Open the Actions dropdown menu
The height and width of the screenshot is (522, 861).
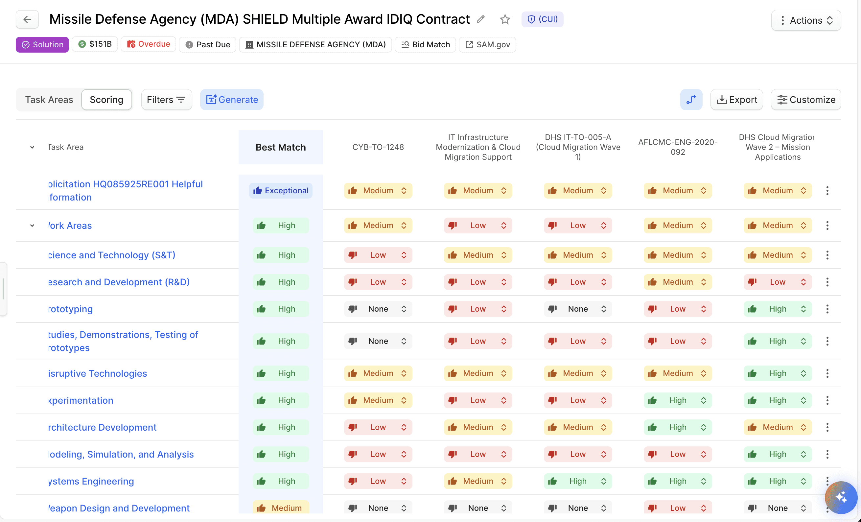pos(806,20)
